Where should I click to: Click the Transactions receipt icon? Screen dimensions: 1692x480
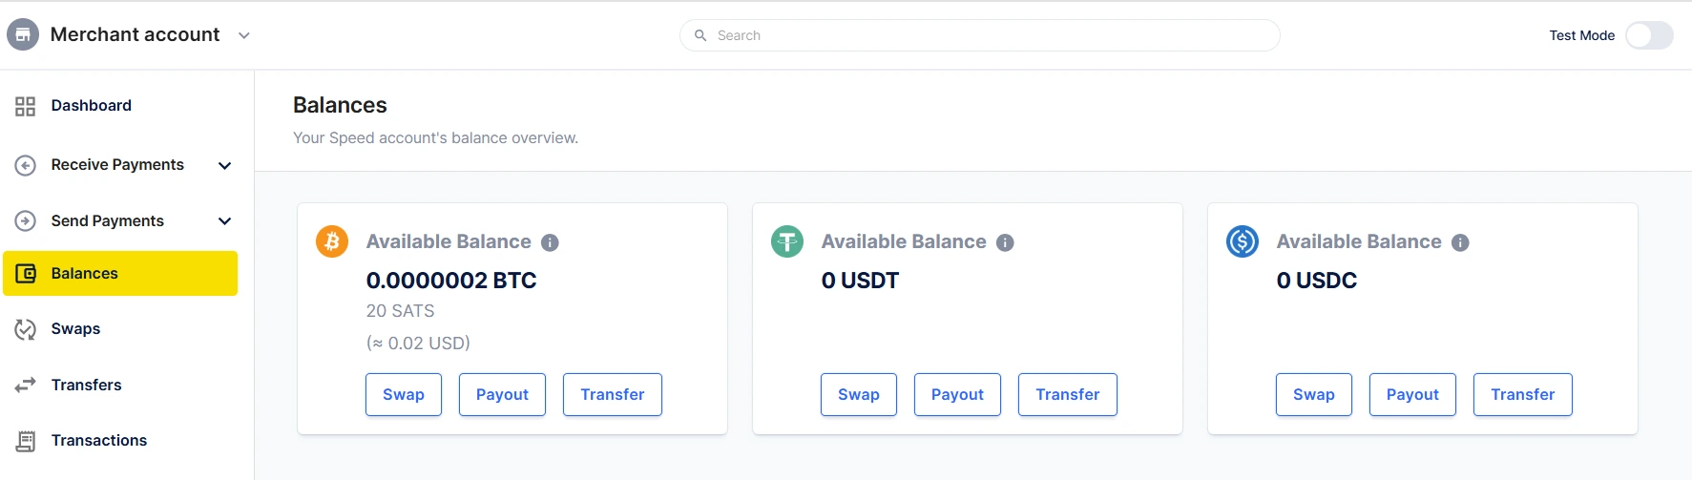[26, 441]
